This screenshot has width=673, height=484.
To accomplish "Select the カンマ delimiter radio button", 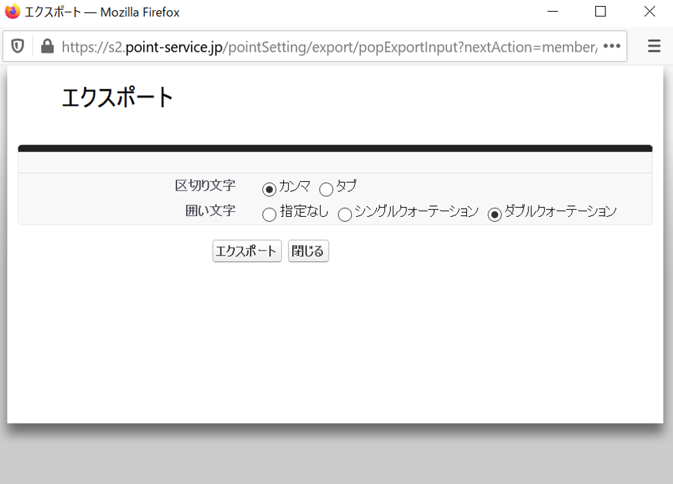I will pos(269,189).
